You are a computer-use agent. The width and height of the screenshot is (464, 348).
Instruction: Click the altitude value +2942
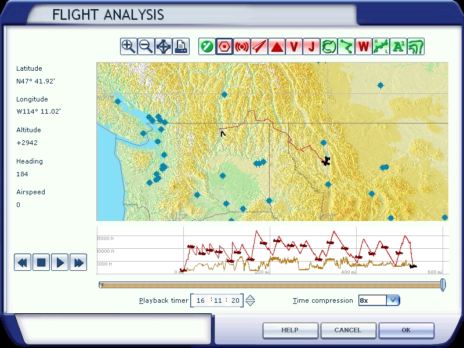pos(27,143)
